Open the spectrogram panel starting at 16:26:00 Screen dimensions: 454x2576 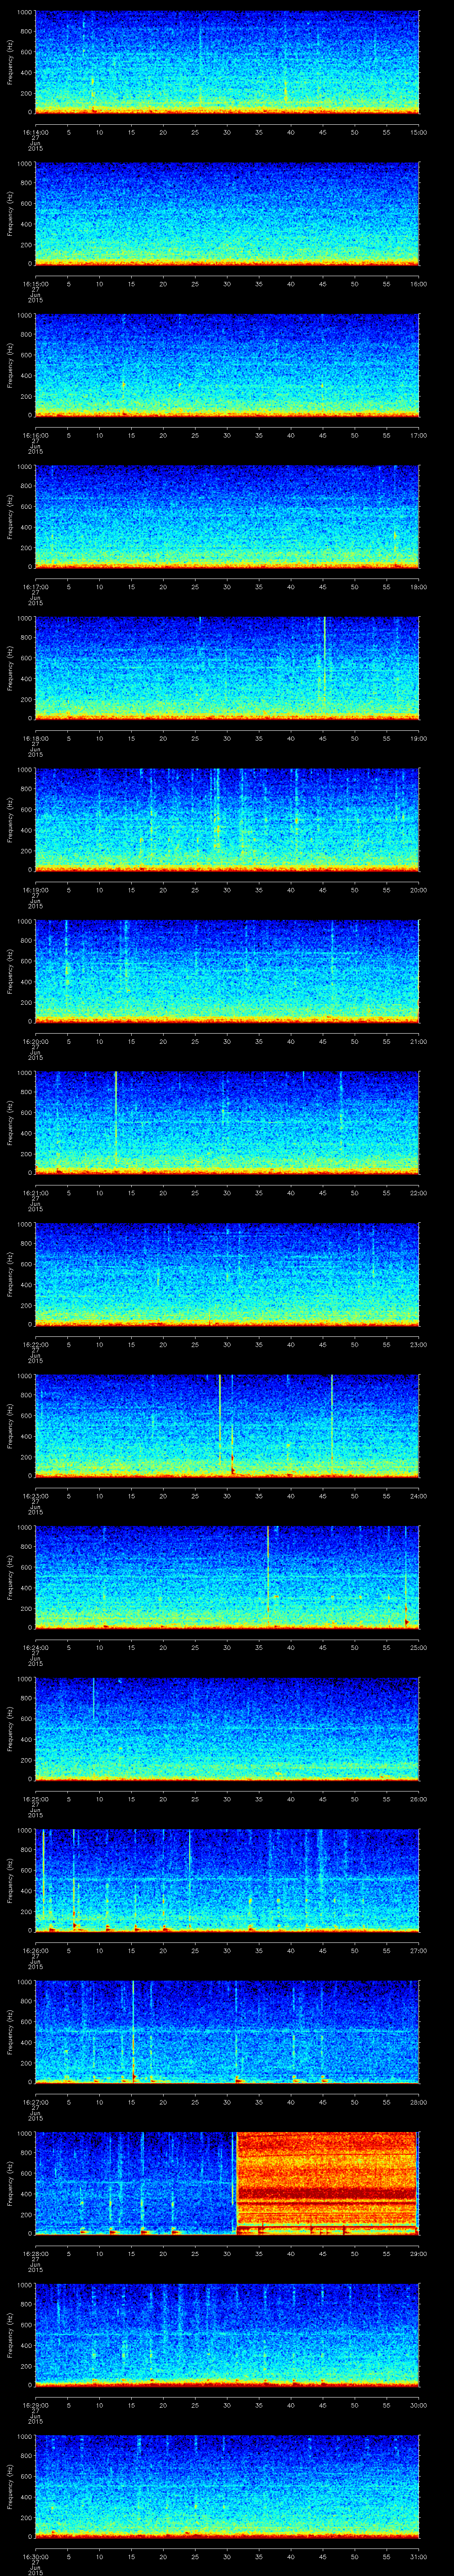(227, 1880)
